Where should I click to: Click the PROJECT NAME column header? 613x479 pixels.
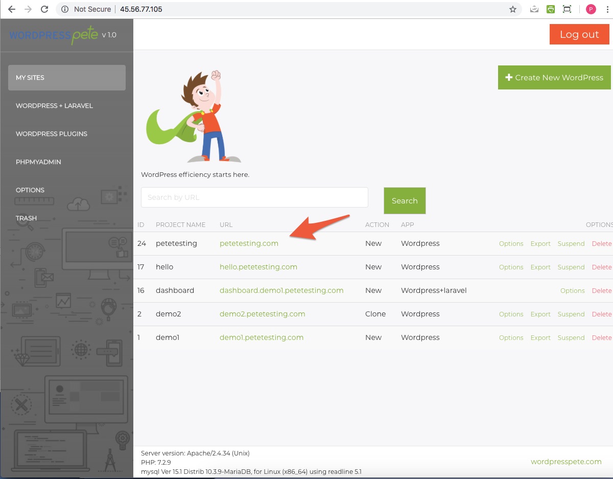(180, 225)
